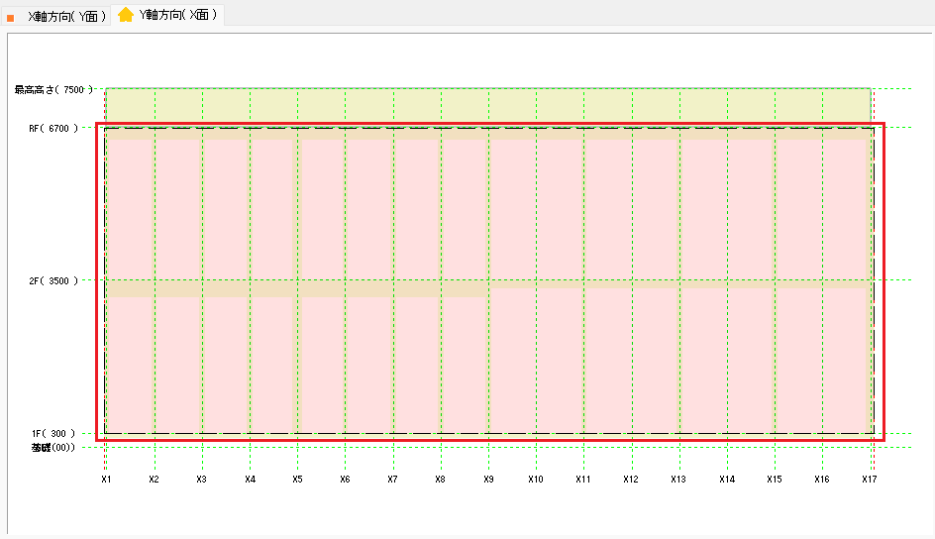Image resolution: width=935 pixels, height=539 pixels.
Task: Click the 基礎 foundation level label
Action: [x=53, y=448]
